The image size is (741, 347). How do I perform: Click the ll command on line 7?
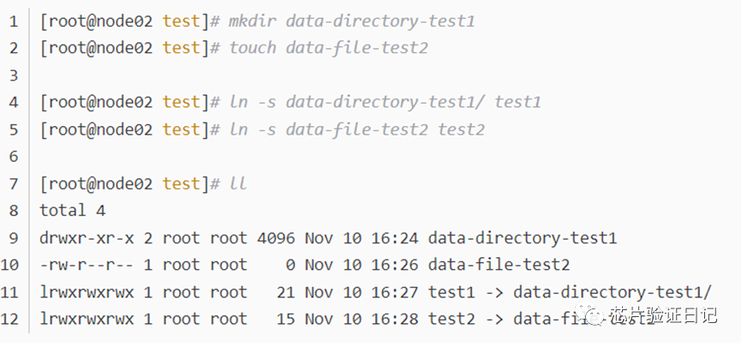(x=238, y=183)
